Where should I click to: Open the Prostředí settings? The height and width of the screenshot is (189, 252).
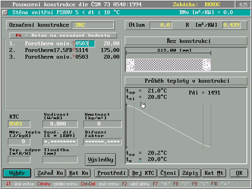111,173
